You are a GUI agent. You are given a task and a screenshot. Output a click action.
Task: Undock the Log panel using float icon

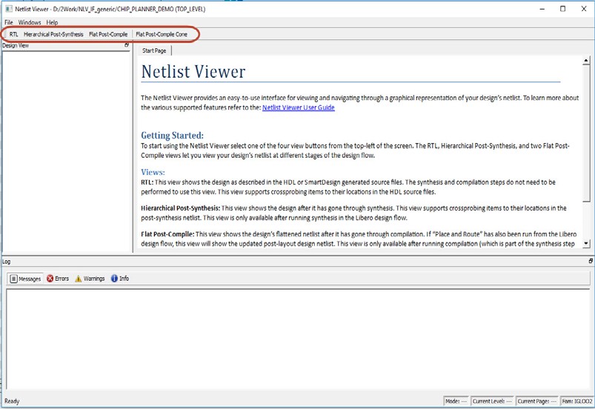(591, 261)
